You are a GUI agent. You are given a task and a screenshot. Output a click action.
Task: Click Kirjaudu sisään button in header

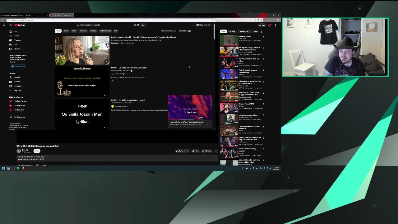203,25
